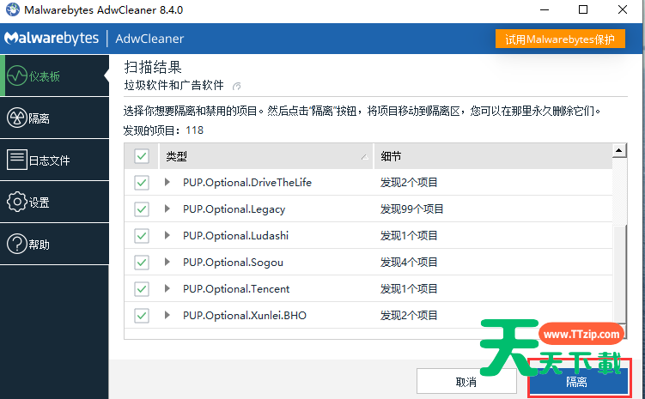Click the info icon next to 垃圾软件和广告软件

236,87
